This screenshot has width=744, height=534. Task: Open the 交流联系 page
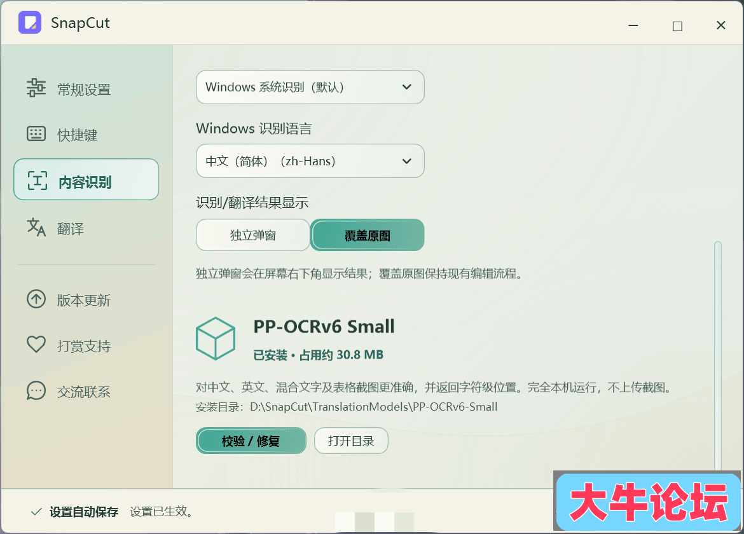point(86,391)
